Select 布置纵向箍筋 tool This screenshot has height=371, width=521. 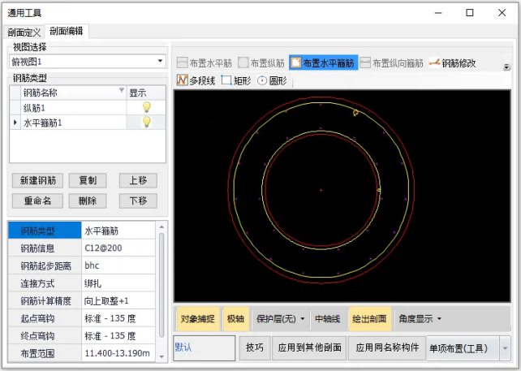click(390, 63)
